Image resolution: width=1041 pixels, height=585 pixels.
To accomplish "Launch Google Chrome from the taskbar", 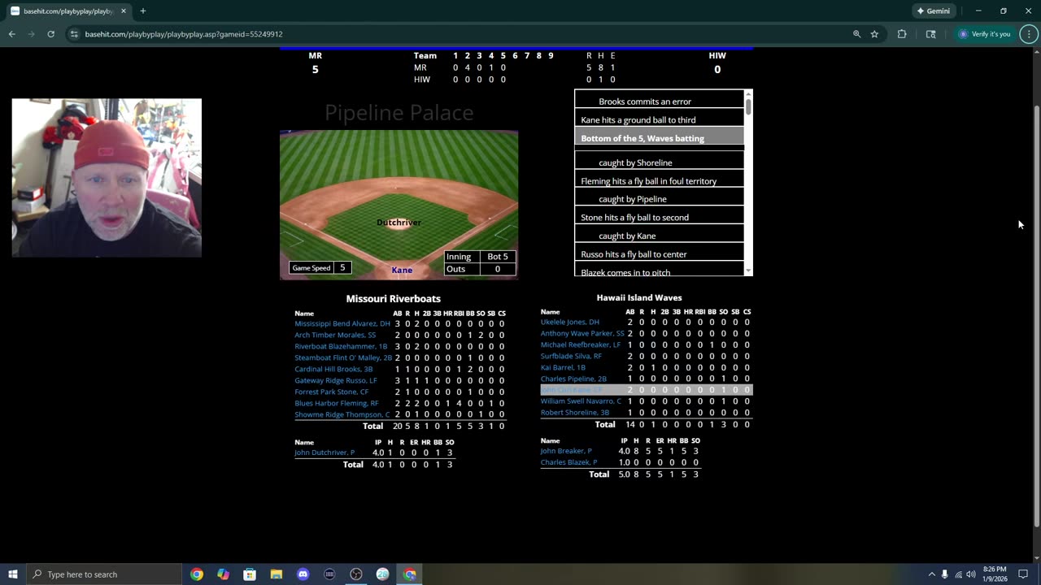I will (x=197, y=574).
